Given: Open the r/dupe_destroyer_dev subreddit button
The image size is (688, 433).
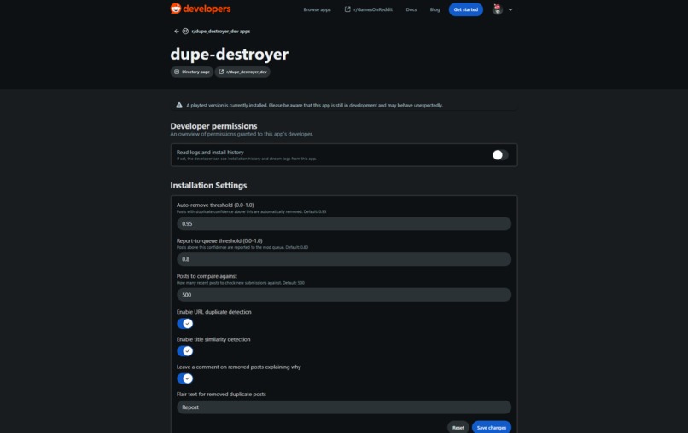Looking at the screenshot, I should [242, 72].
